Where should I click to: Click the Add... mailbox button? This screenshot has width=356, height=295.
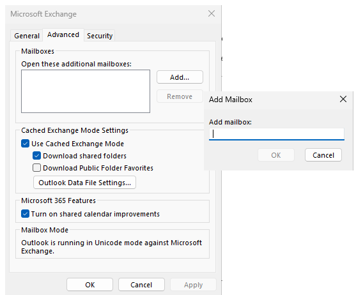coord(180,77)
